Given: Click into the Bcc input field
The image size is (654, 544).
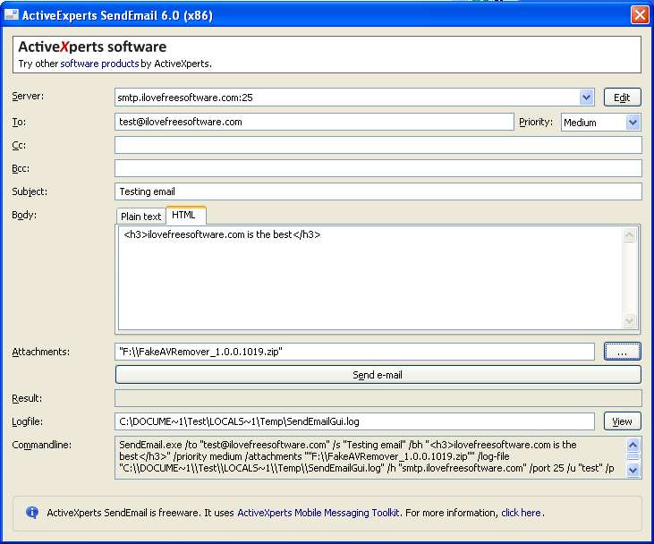Looking at the screenshot, I should click(x=378, y=168).
